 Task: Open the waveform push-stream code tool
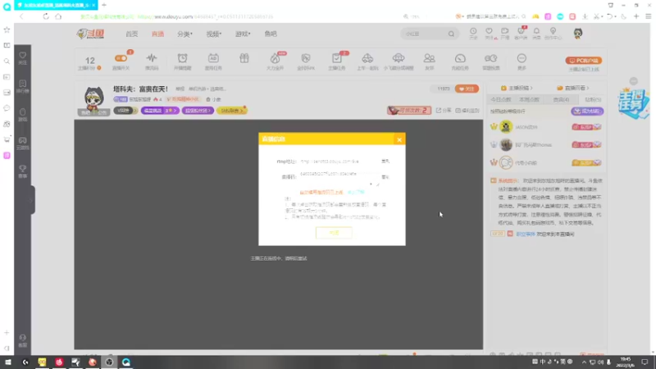point(152,61)
